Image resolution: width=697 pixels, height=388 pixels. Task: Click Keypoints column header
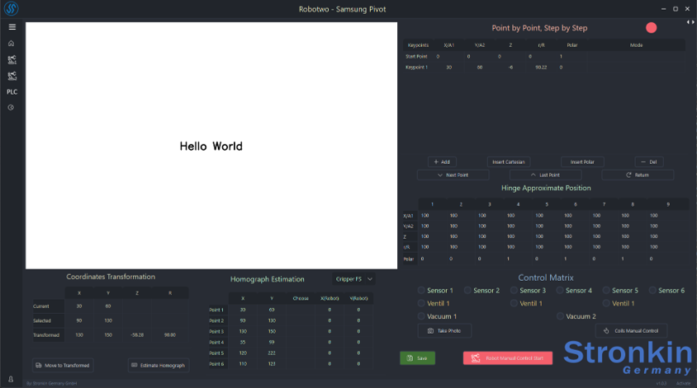pyautogui.click(x=418, y=45)
